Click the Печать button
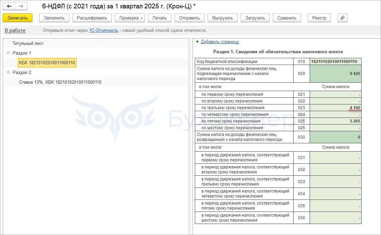The image size is (381, 235). point(159,18)
